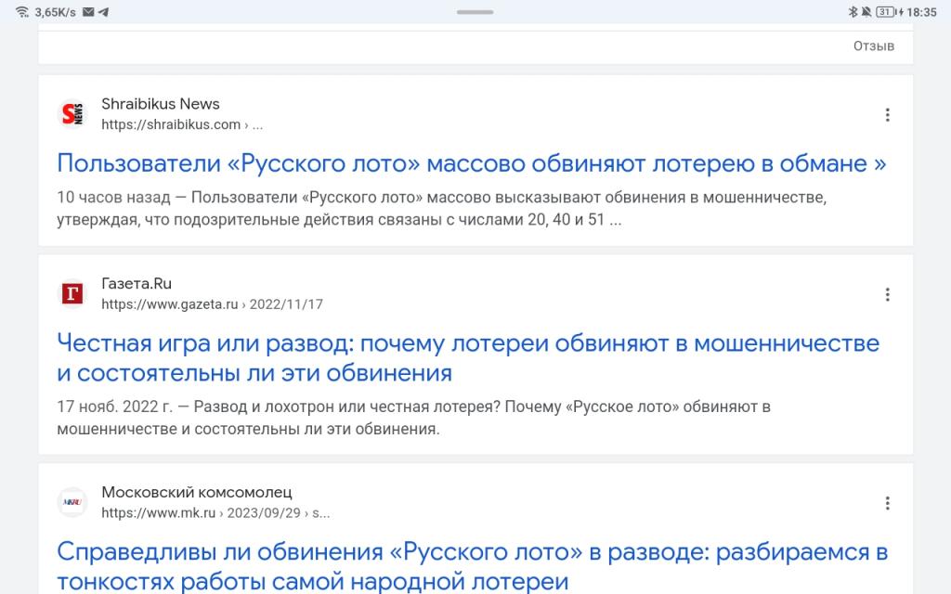The image size is (951, 594).
Task: Click the gazeta.ru URL with date 2022/11/17
Action: click(x=213, y=304)
